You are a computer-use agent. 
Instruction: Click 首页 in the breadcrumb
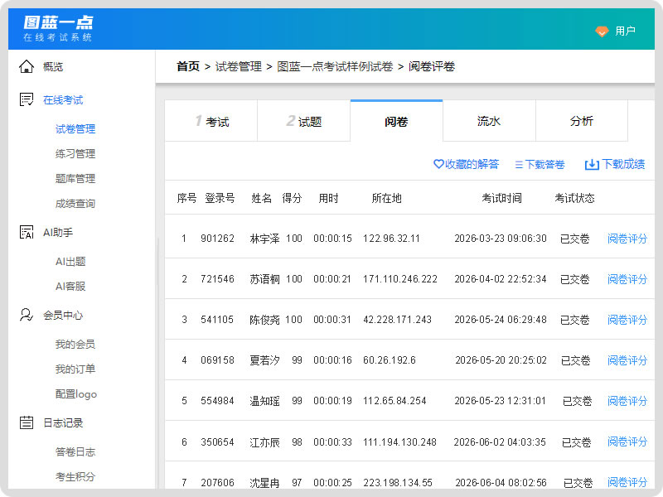pos(188,66)
